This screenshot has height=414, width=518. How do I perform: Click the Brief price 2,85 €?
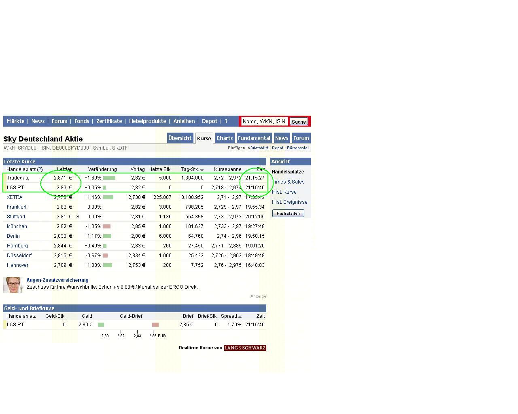(x=186, y=325)
